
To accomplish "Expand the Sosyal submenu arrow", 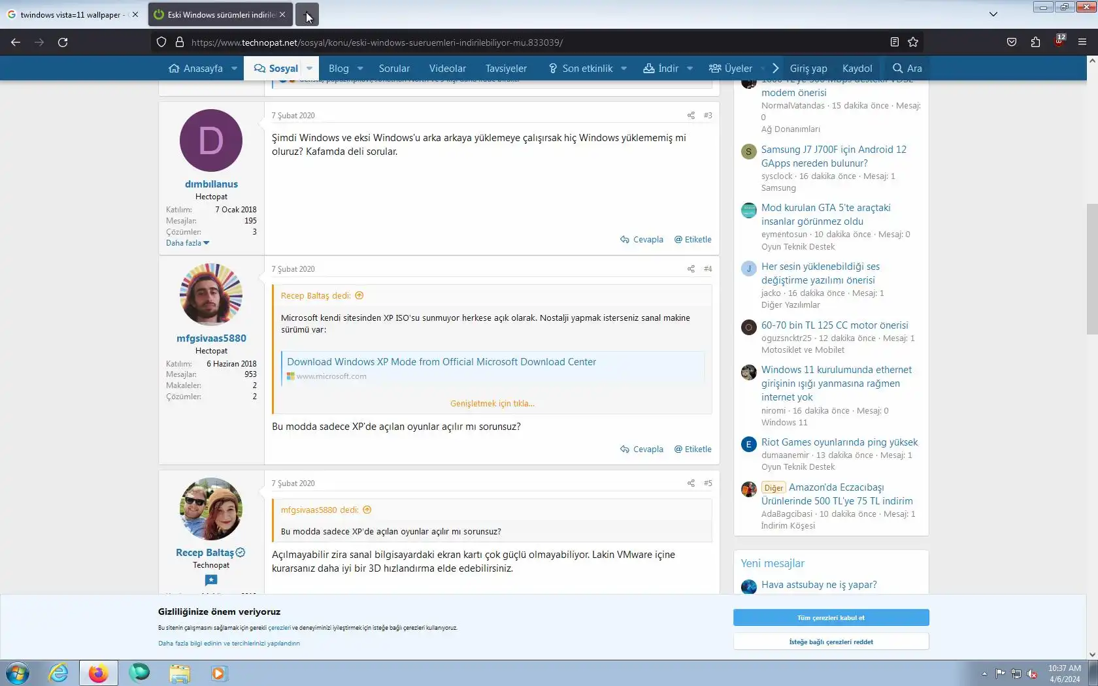I will click(x=309, y=68).
